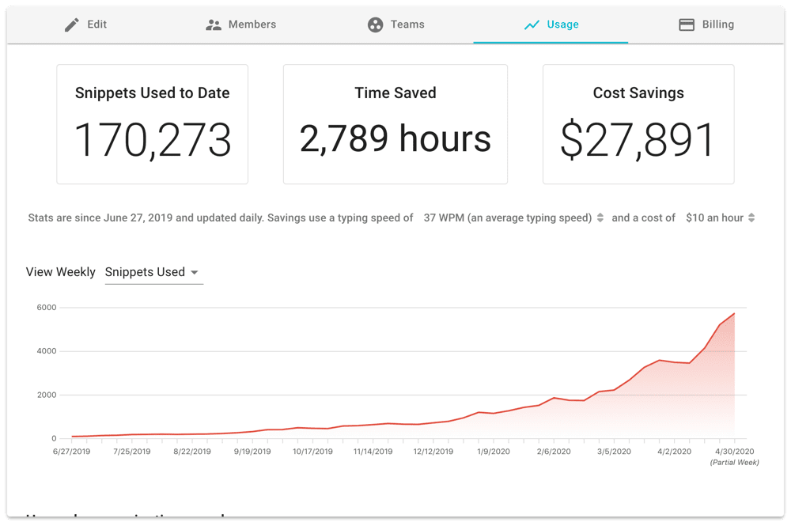Click the caret arrow next to Snippets Used
The width and height of the screenshot is (791, 526).
(x=195, y=273)
